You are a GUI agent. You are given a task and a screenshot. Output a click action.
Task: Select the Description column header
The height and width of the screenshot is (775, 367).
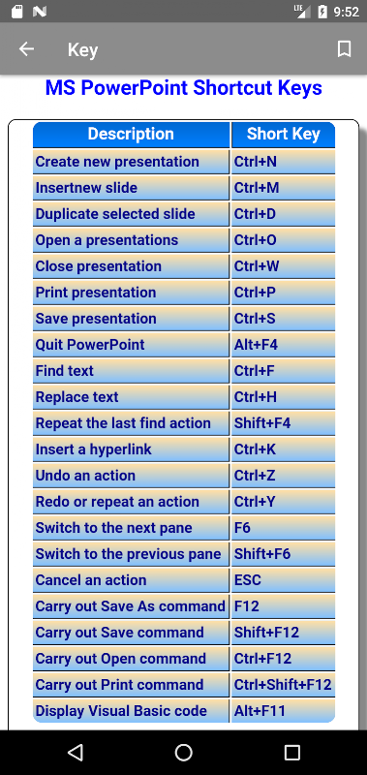tap(131, 135)
